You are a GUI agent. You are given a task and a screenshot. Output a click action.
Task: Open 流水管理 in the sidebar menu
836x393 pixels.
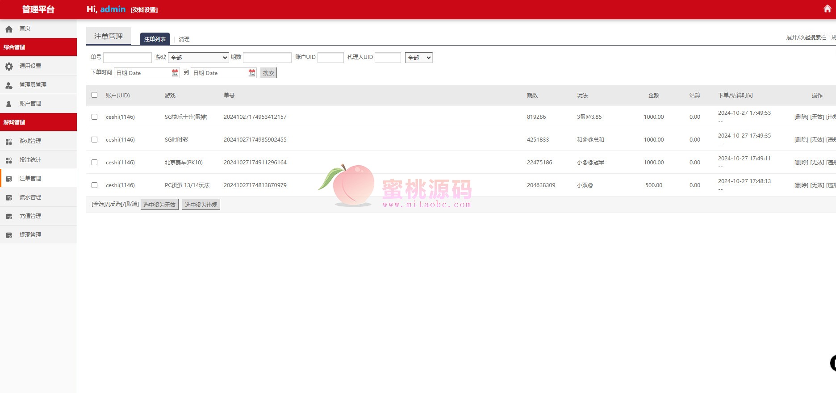[30, 197]
